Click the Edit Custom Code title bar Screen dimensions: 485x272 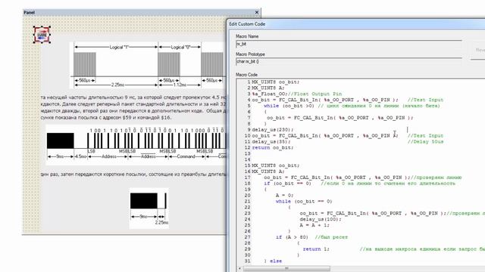pos(355,23)
